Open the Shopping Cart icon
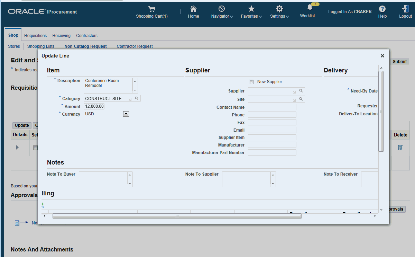 pyautogui.click(x=151, y=9)
